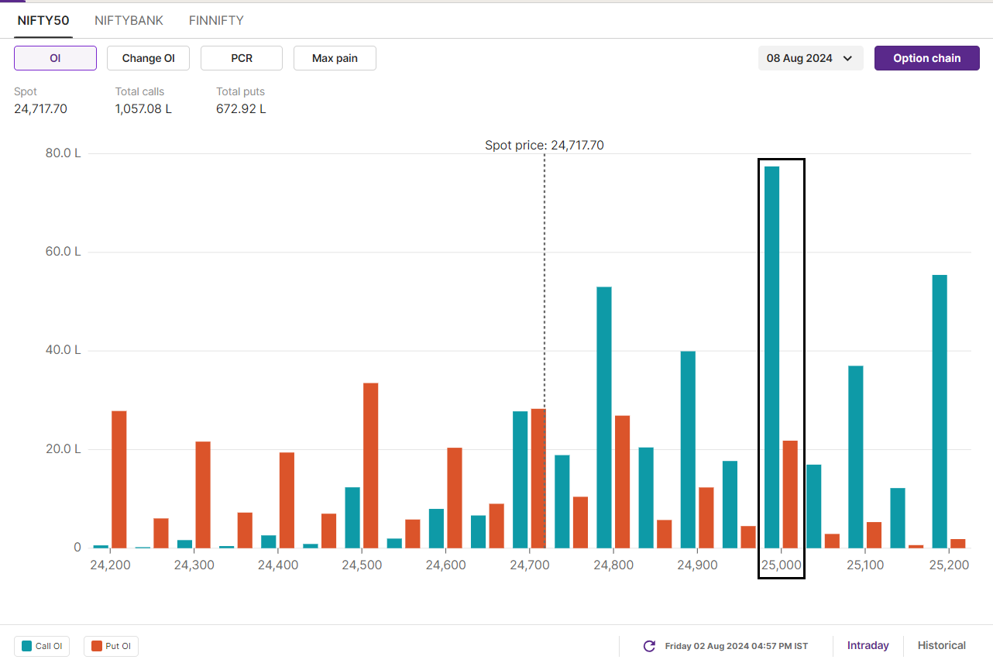Screen dimensions: 993x663
Task: Select the OI chart view button
Action: click(x=55, y=58)
